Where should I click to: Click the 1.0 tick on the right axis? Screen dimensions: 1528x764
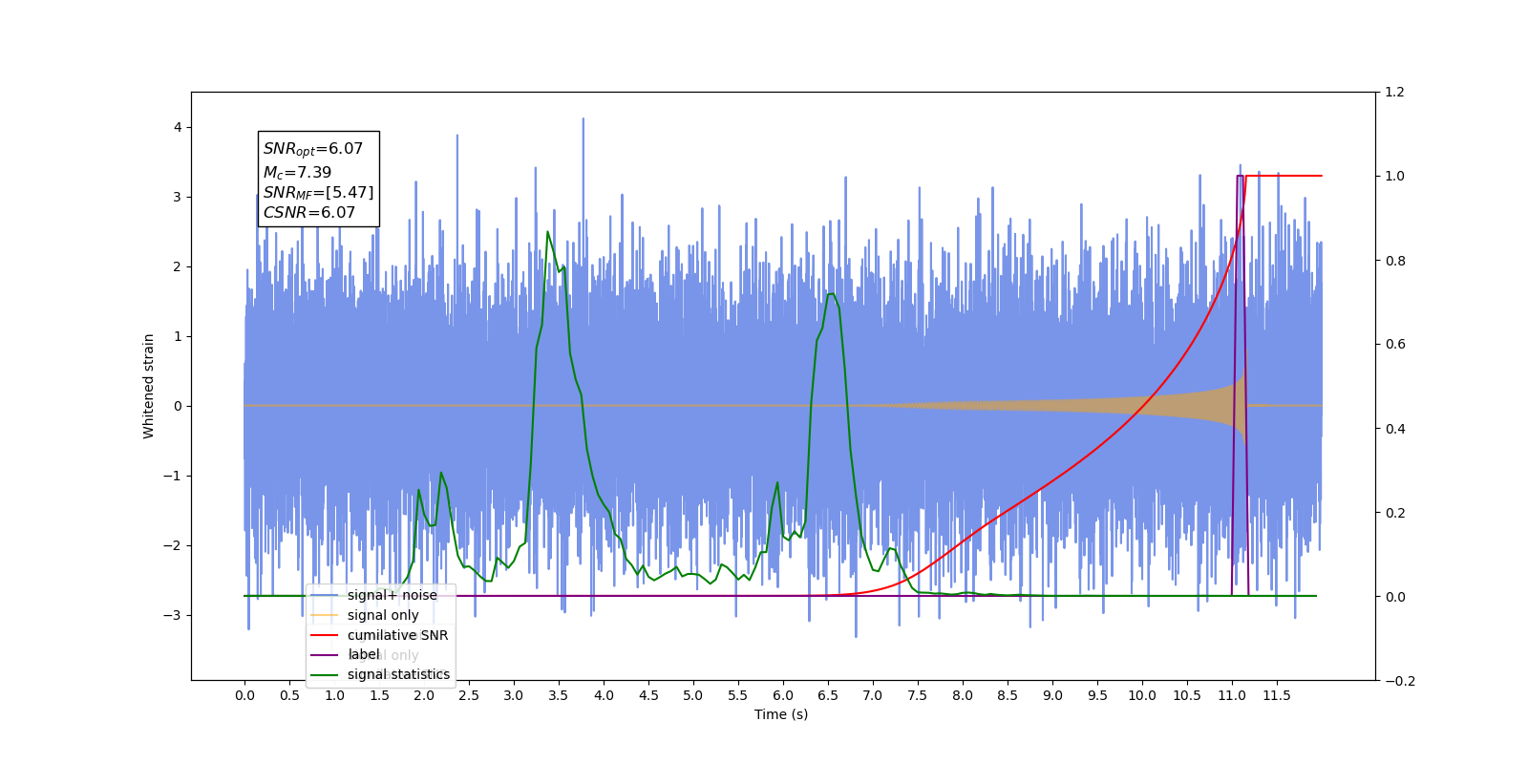point(1395,177)
